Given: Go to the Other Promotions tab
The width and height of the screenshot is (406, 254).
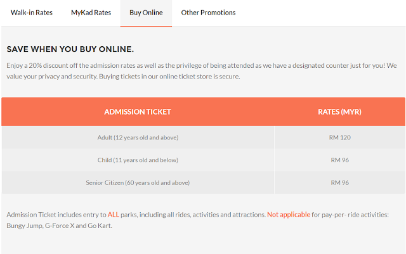Looking at the screenshot, I should [x=208, y=13].
